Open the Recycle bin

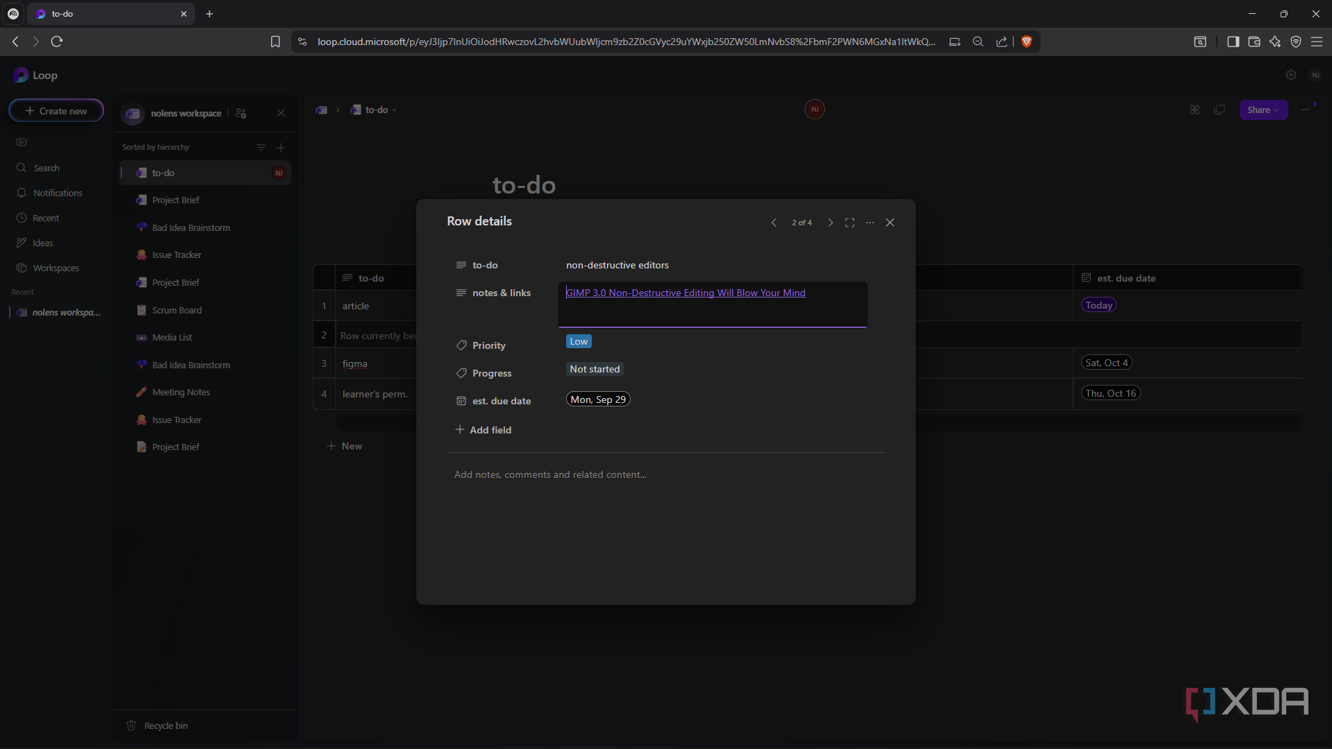(x=158, y=725)
